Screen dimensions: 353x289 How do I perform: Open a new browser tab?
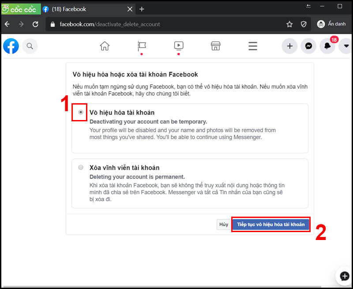click(141, 9)
